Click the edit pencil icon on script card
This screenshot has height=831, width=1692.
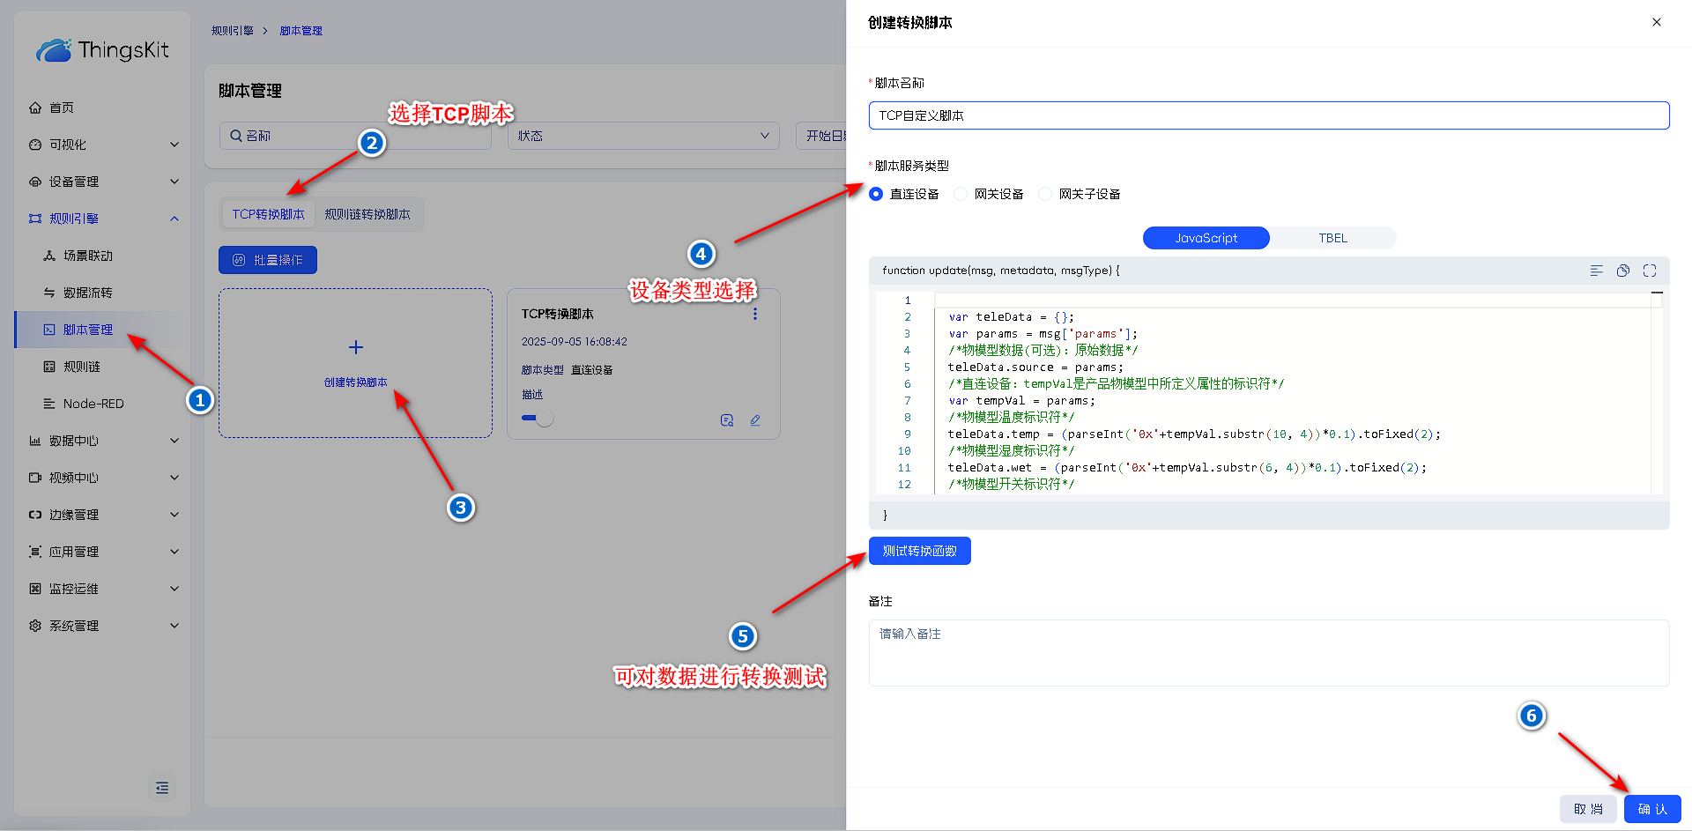755,420
